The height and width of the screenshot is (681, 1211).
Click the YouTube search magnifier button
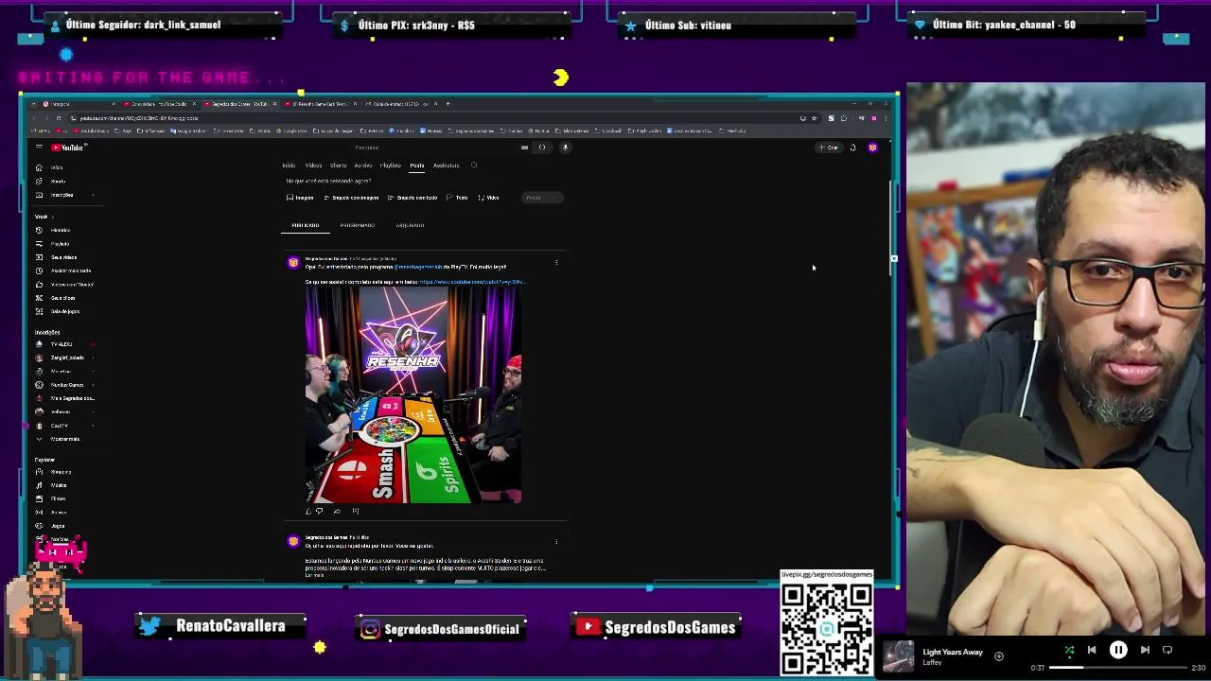pyautogui.click(x=542, y=148)
